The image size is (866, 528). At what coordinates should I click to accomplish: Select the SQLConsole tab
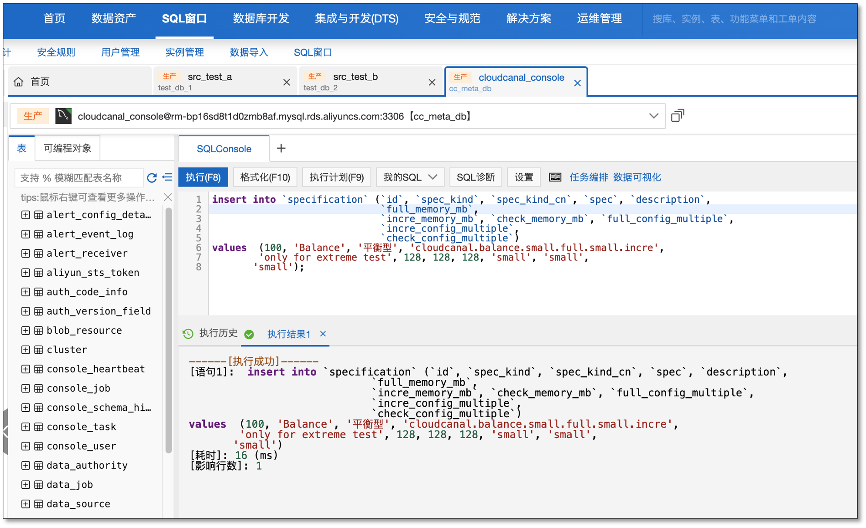click(x=224, y=149)
